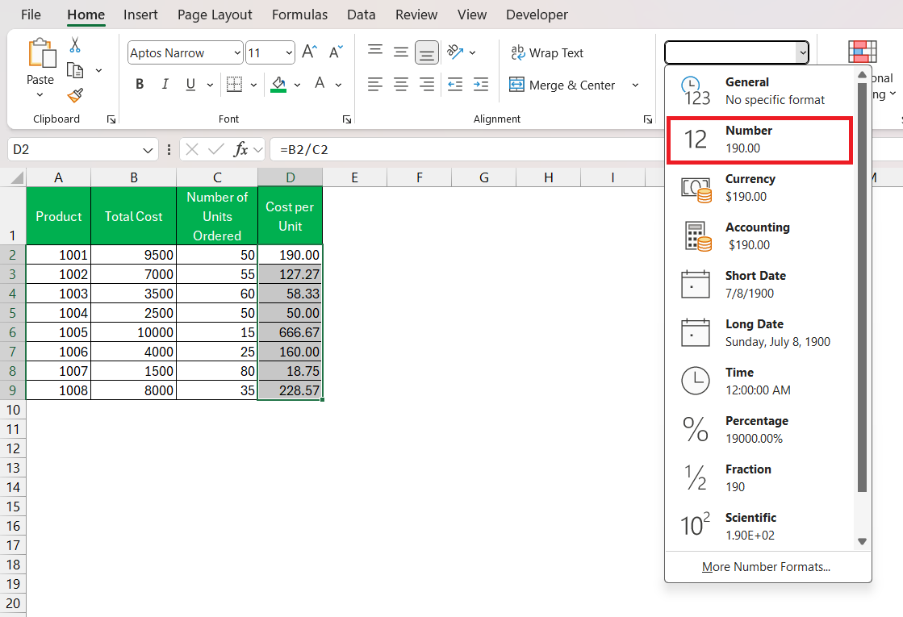Increase indent
903x617 pixels.
481,85
